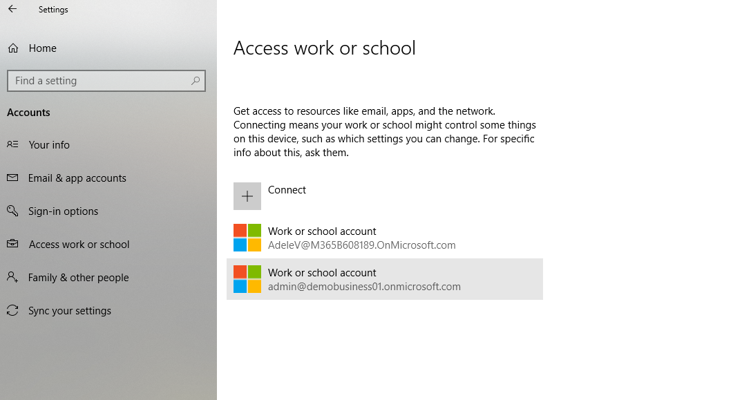The width and height of the screenshot is (742, 400).
Task: Go back with the Settings back arrow
Action: tap(12, 9)
